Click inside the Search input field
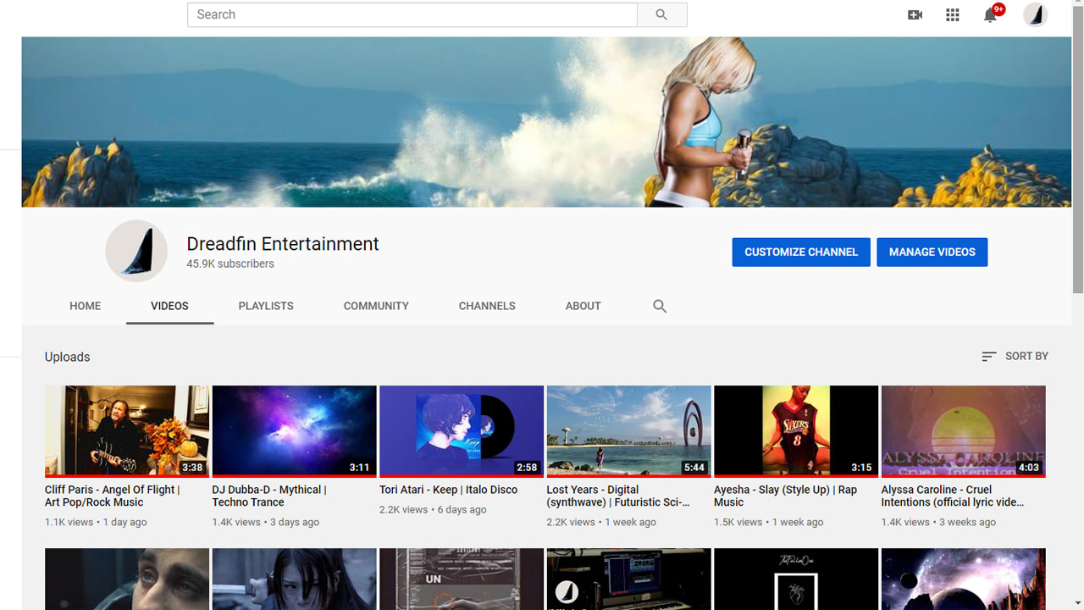This screenshot has height=610, width=1084. pyautogui.click(x=412, y=14)
